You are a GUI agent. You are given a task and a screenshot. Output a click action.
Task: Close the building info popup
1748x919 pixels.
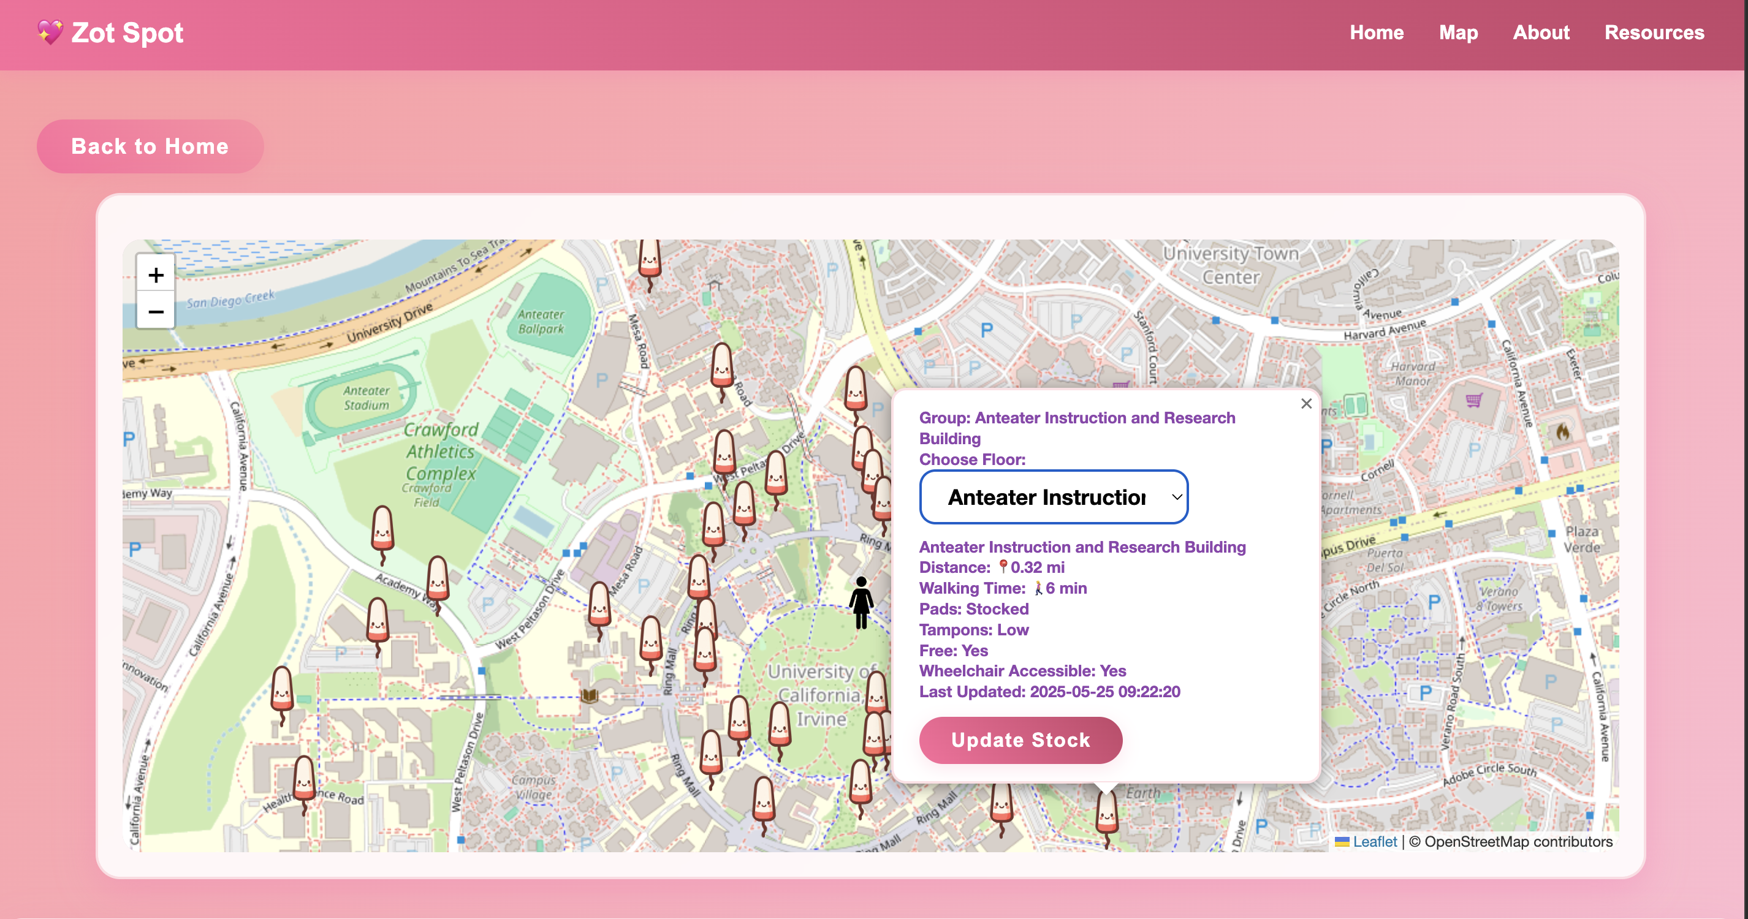click(x=1305, y=404)
